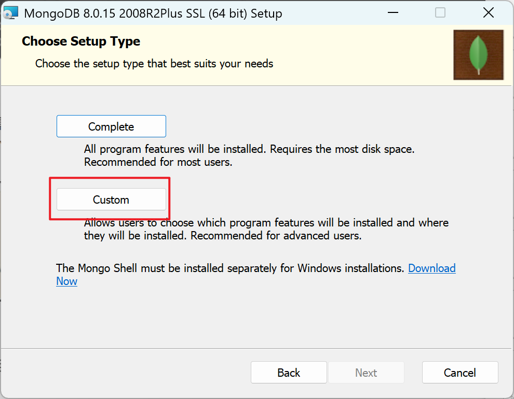Close the MongoDB Setup window
The image size is (514, 399).
[489, 13]
